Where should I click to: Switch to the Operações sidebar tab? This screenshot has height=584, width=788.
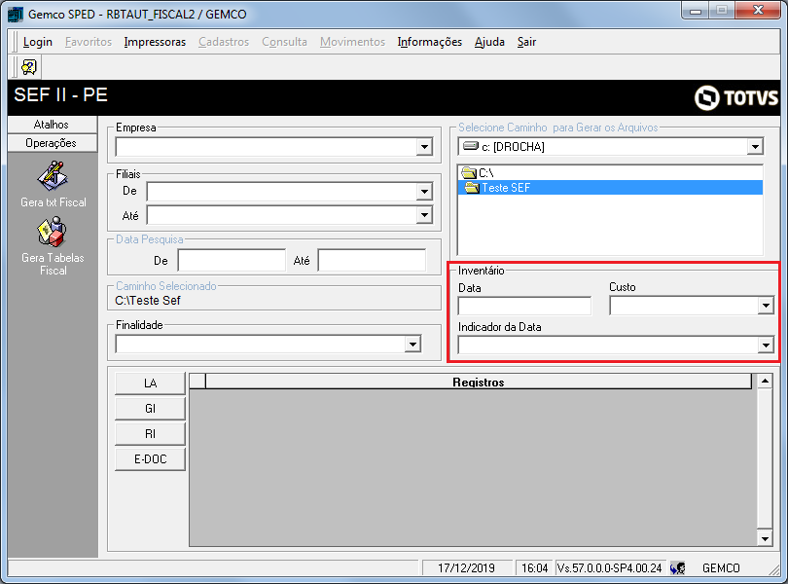tap(53, 143)
